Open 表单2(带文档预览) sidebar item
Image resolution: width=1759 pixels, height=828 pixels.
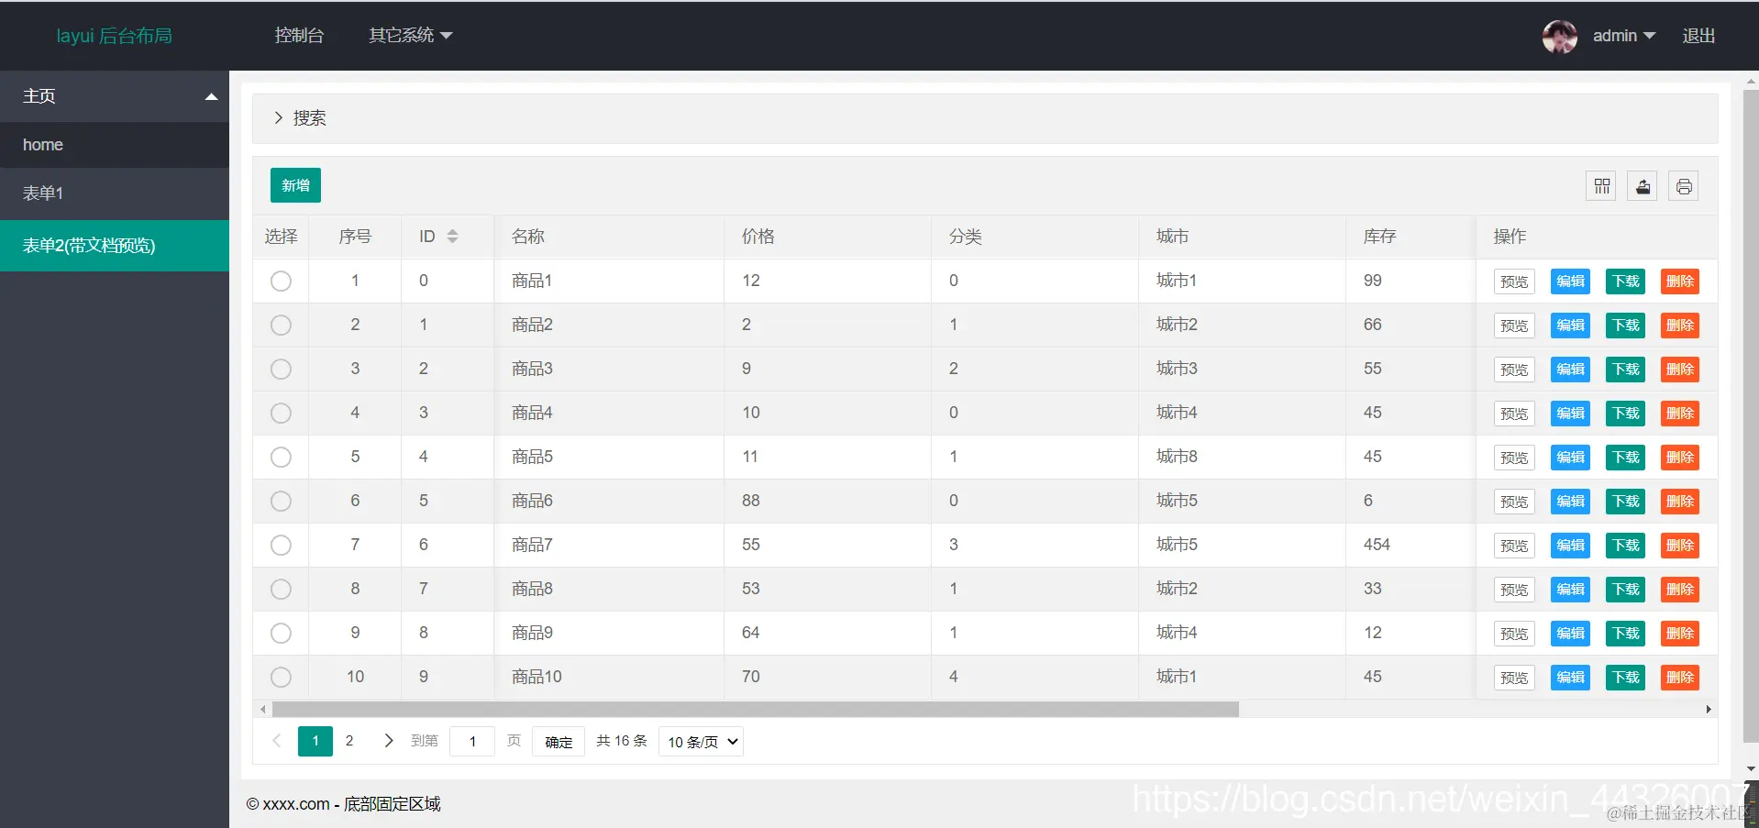coord(115,246)
